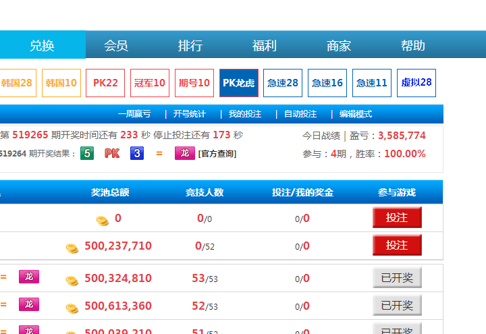Choose the PK22 game button
The height and width of the screenshot is (334, 486).
coord(105,83)
